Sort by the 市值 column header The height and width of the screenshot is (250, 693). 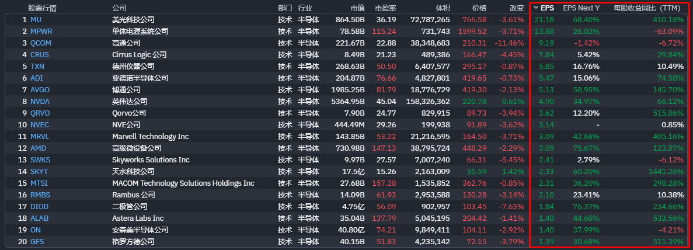coord(357,8)
